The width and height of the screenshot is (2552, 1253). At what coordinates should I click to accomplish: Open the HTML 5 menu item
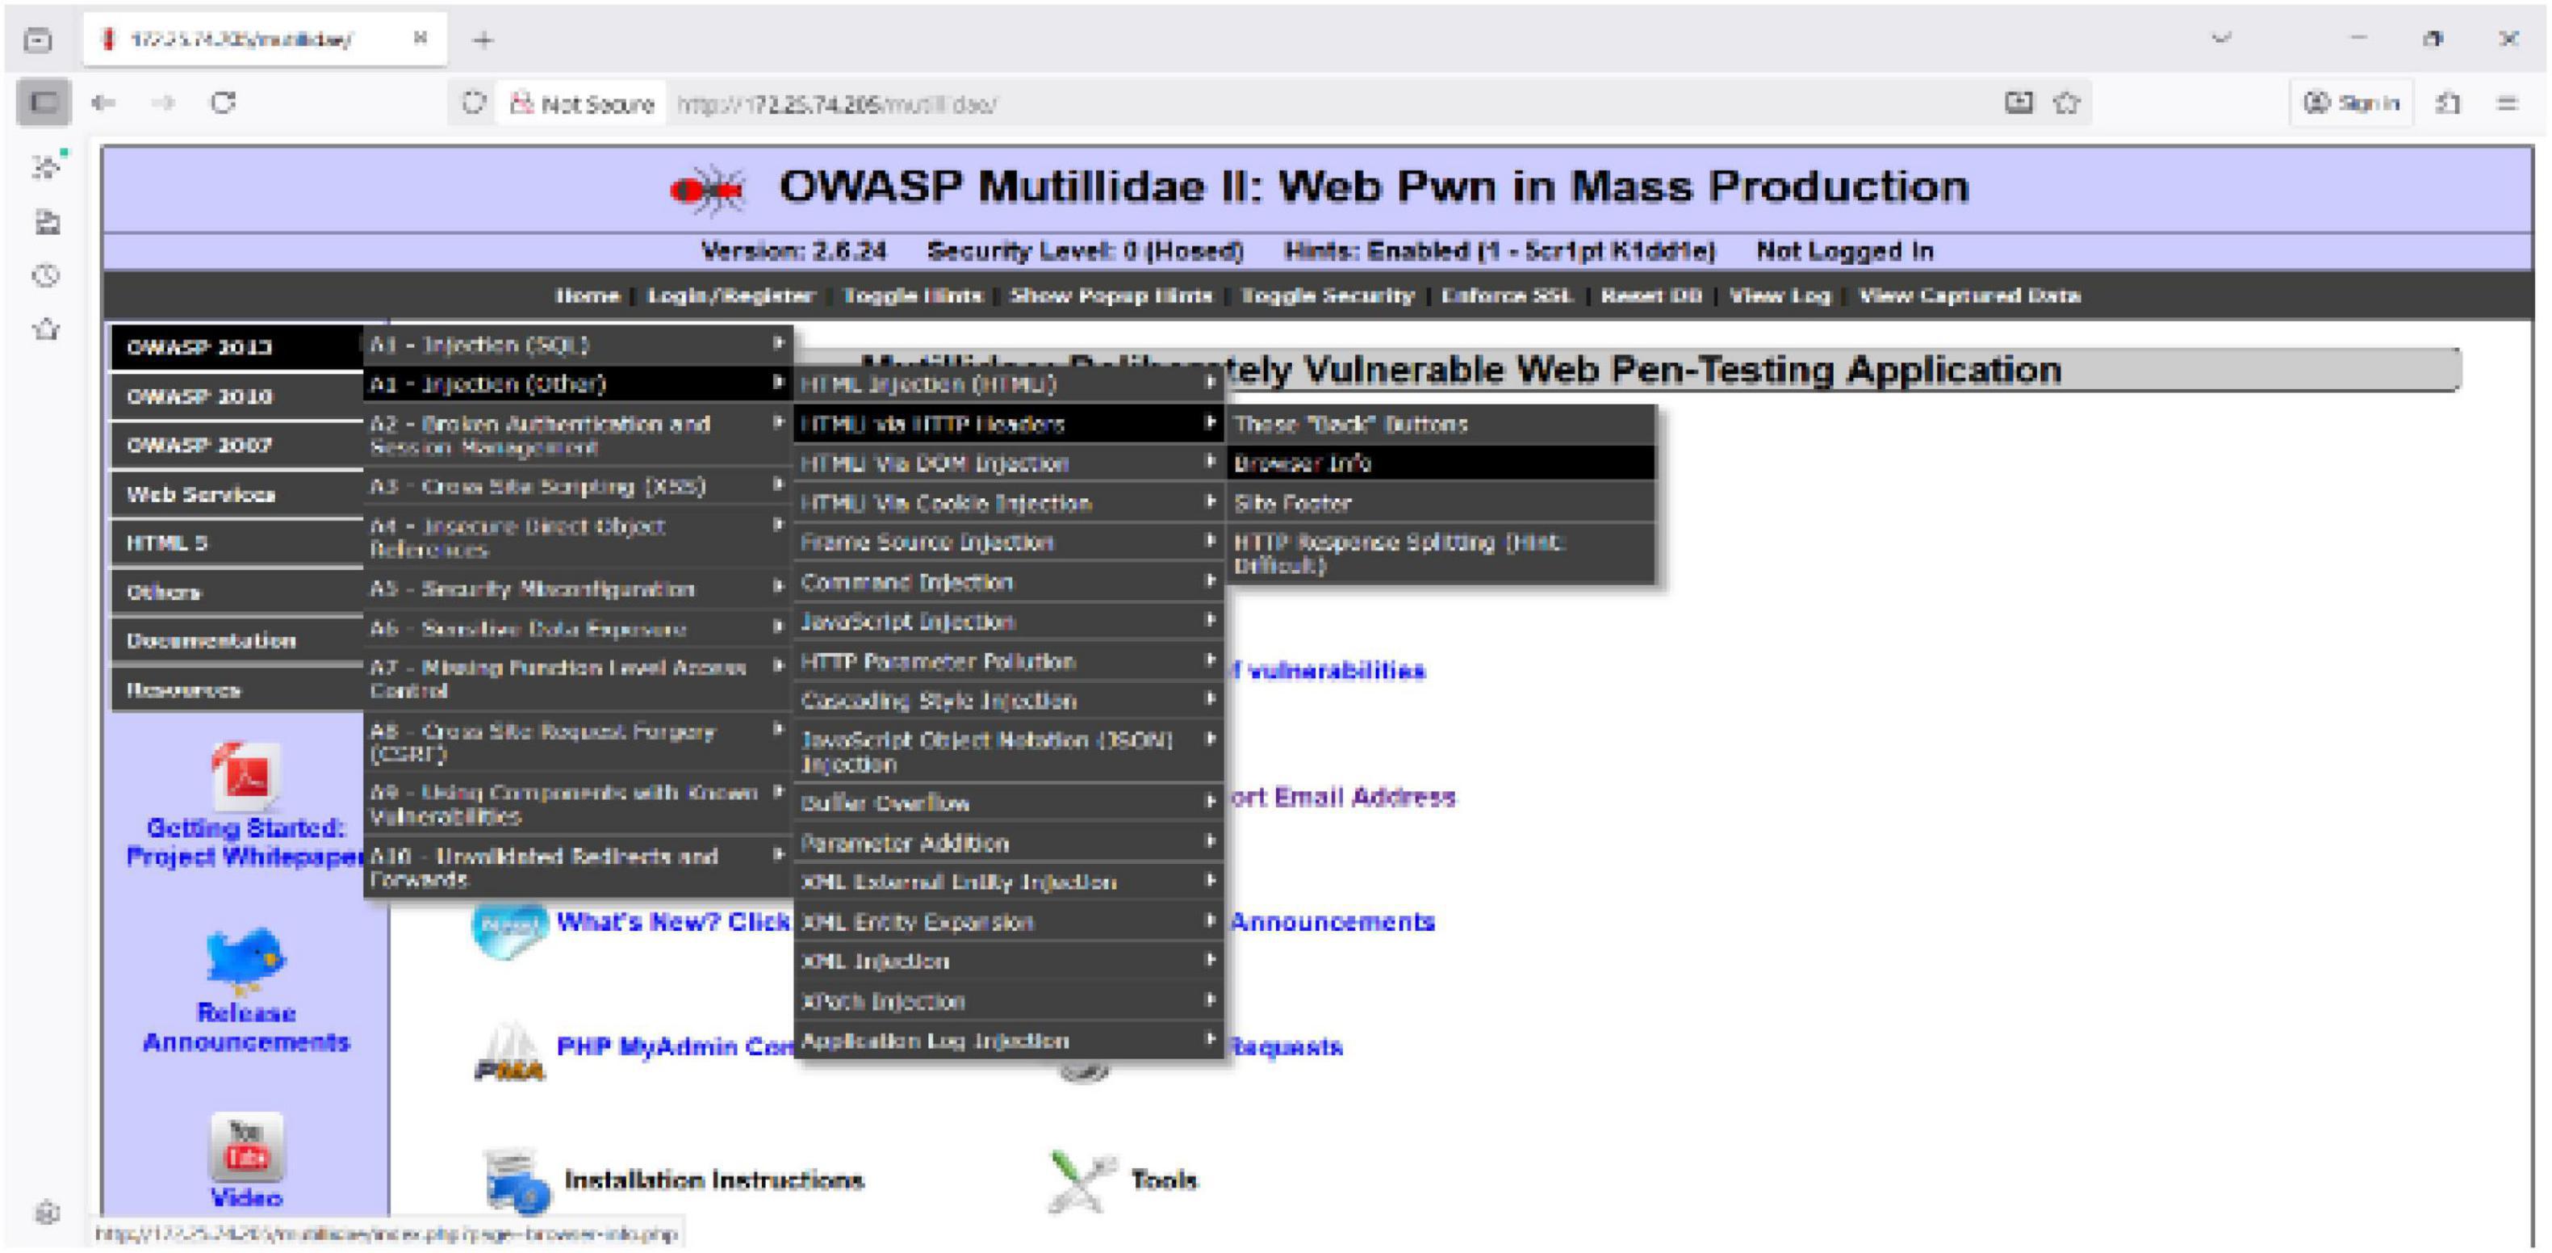pyautogui.click(x=238, y=543)
